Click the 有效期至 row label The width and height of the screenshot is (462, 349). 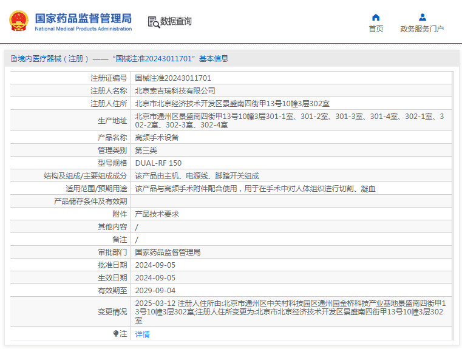(112, 291)
